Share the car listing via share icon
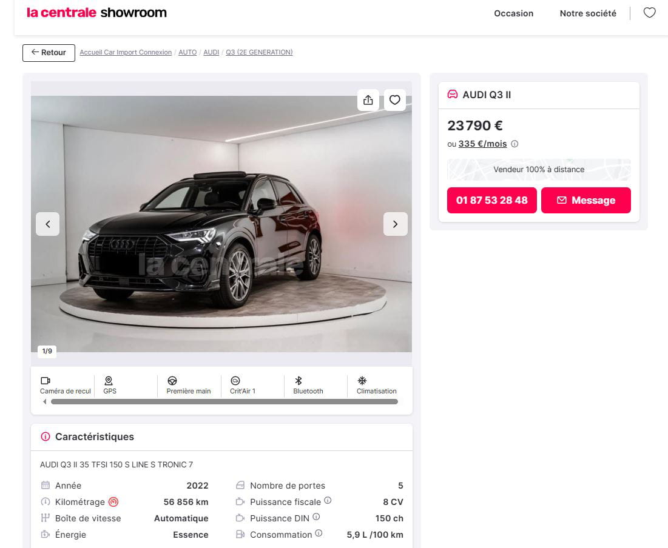 pyautogui.click(x=368, y=100)
